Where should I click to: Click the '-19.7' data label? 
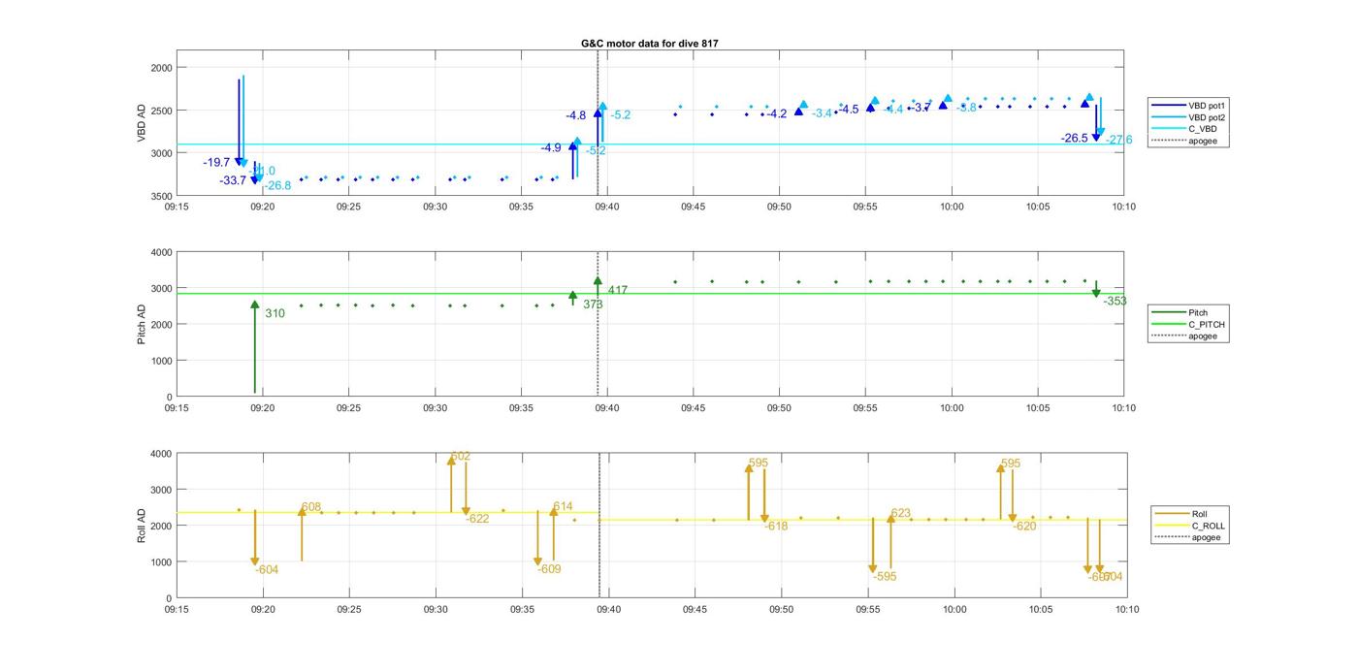216,163
